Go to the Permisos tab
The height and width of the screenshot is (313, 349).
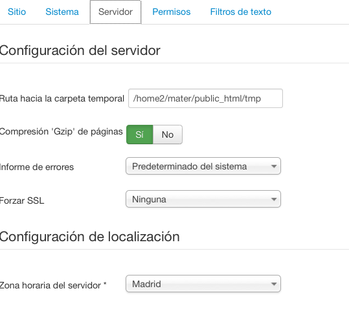172,12
